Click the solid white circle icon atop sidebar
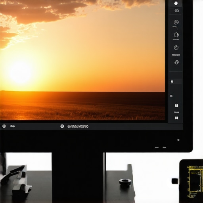Screen dimensions: 203x203 point(176,3)
